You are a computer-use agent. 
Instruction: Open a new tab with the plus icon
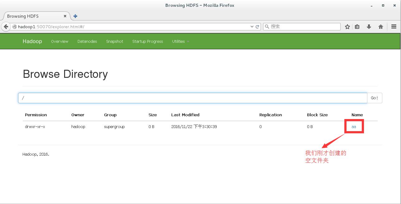coord(75,16)
